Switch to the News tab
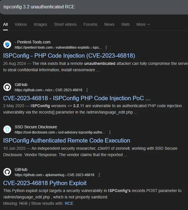This screenshot has height=210, width=188. tap(109, 24)
